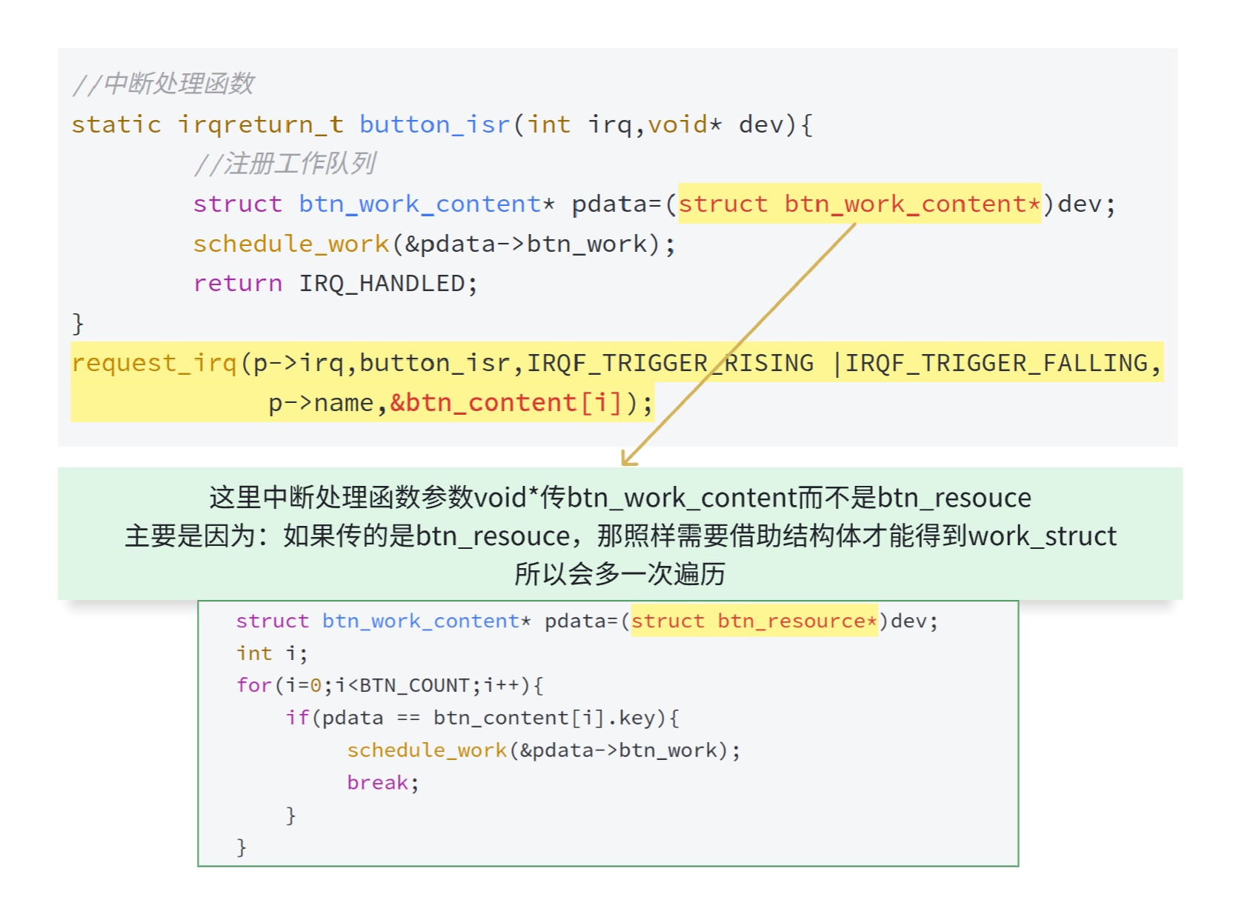Image resolution: width=1233 pixels, height=917 pixels.
Task: Click highlighted 'struct btn_resource*' cast
Action: click(x=754, y=621)
